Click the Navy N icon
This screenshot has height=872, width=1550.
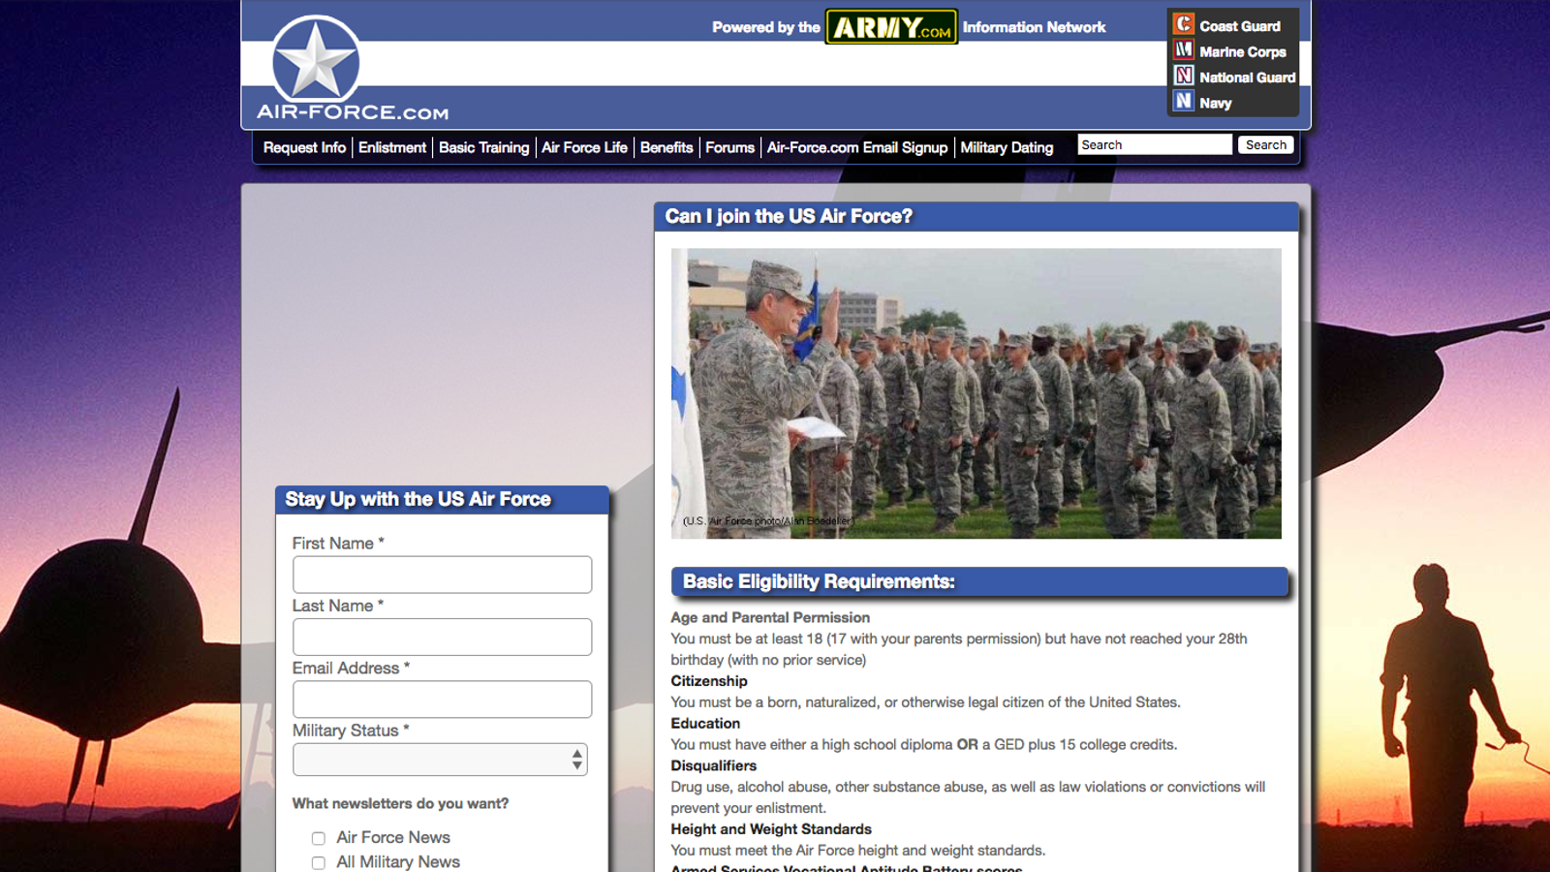click(x=1184, y=101)
